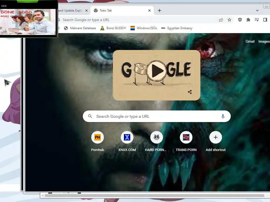The image size is (270, 202).
Task: Click the call center image in nice window
Action: coord(28,22)
